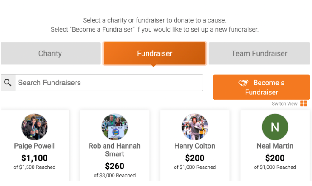Click Neal Martin's $200 raised amount
The image size is (312, 186).
pyautogui.click(x=274, y=158)
